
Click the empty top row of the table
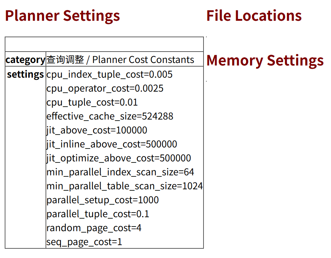104,44
